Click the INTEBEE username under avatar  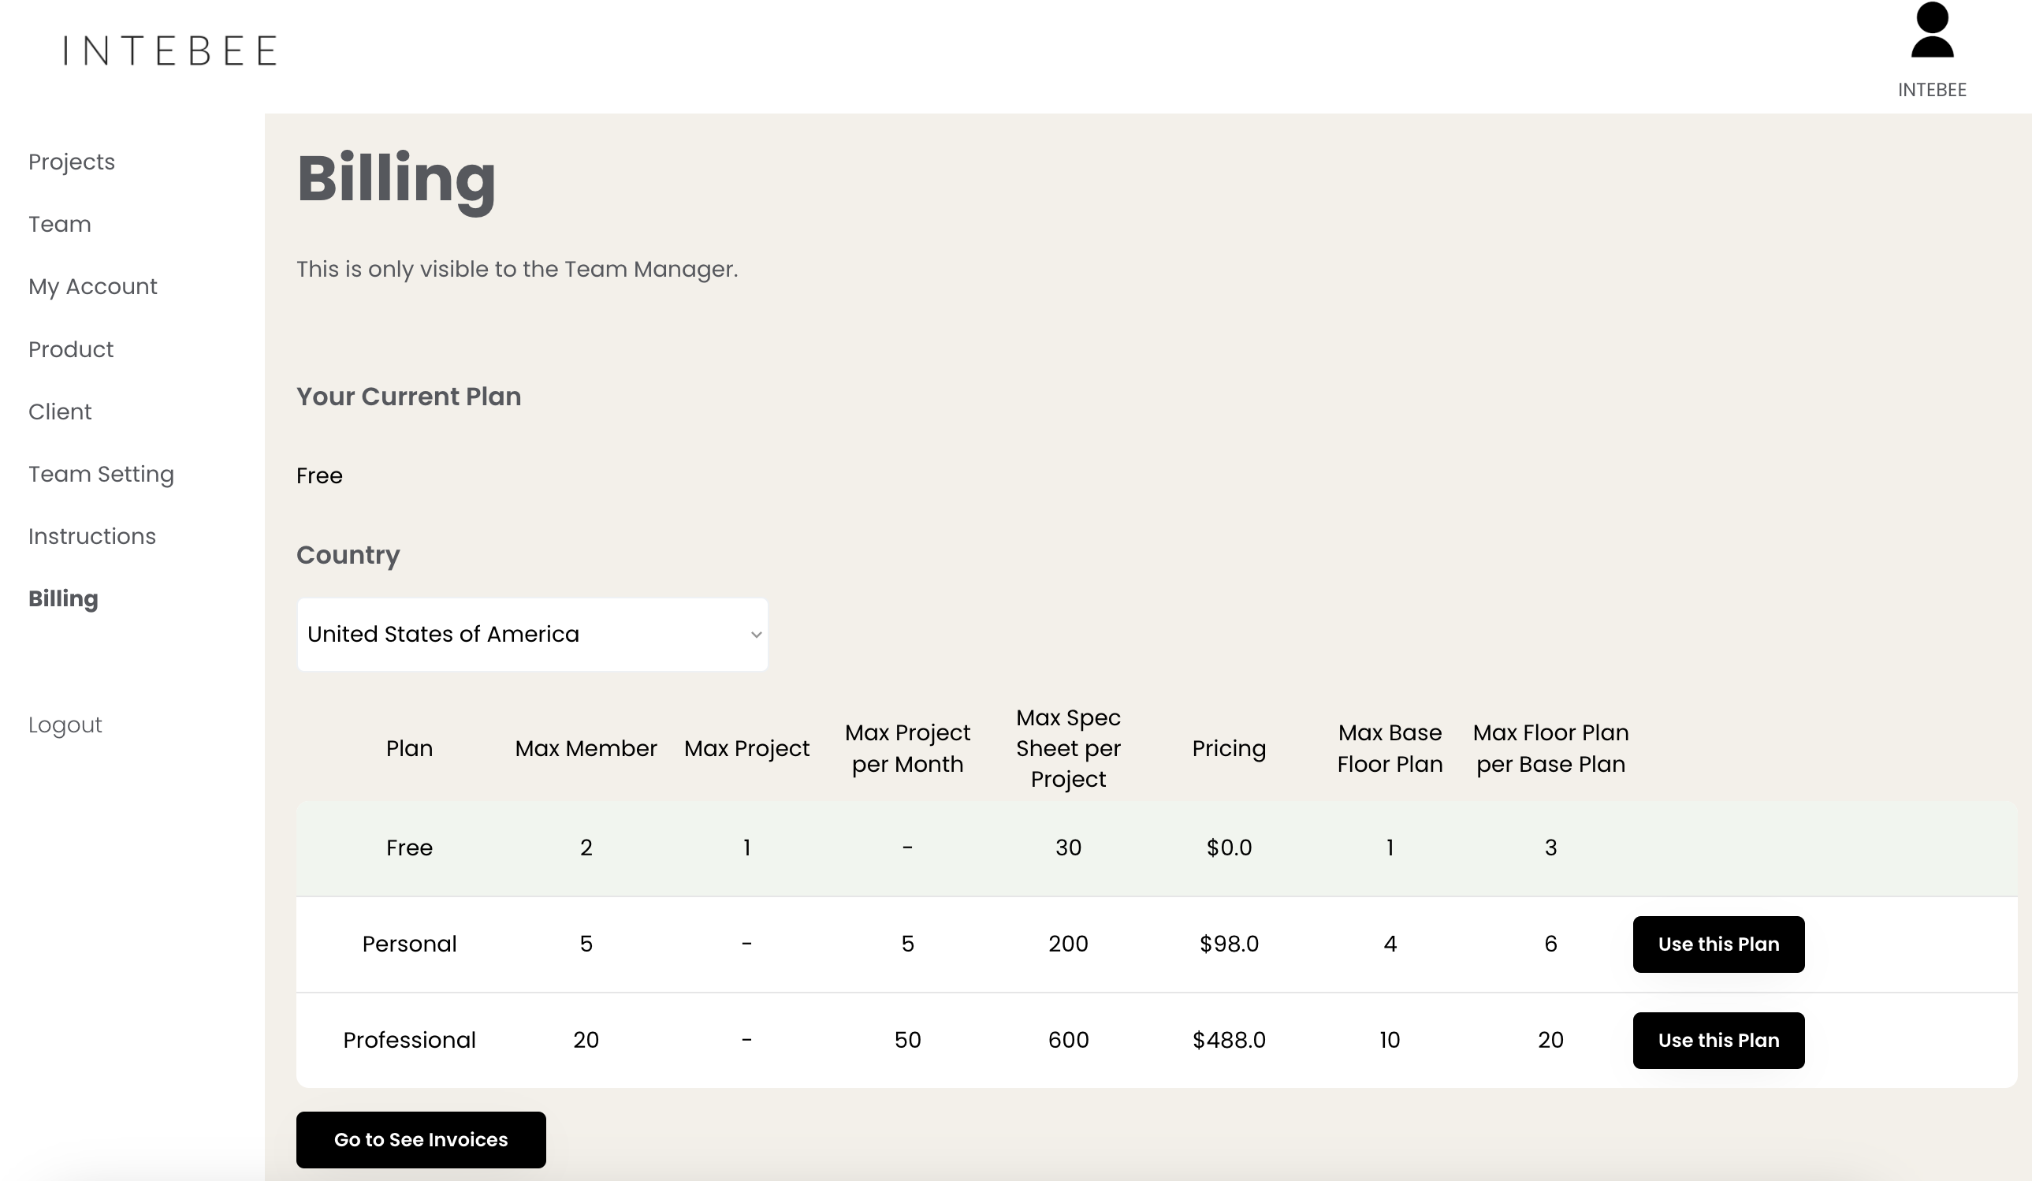(x=1931, y=90)
